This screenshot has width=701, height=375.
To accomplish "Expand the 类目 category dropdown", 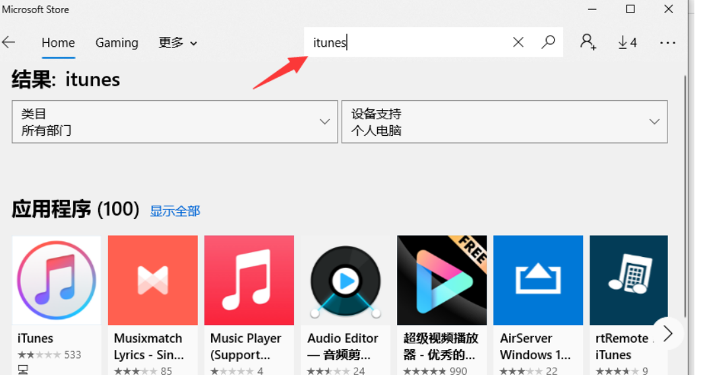I will pyautogui.click(x=175, y=122).
